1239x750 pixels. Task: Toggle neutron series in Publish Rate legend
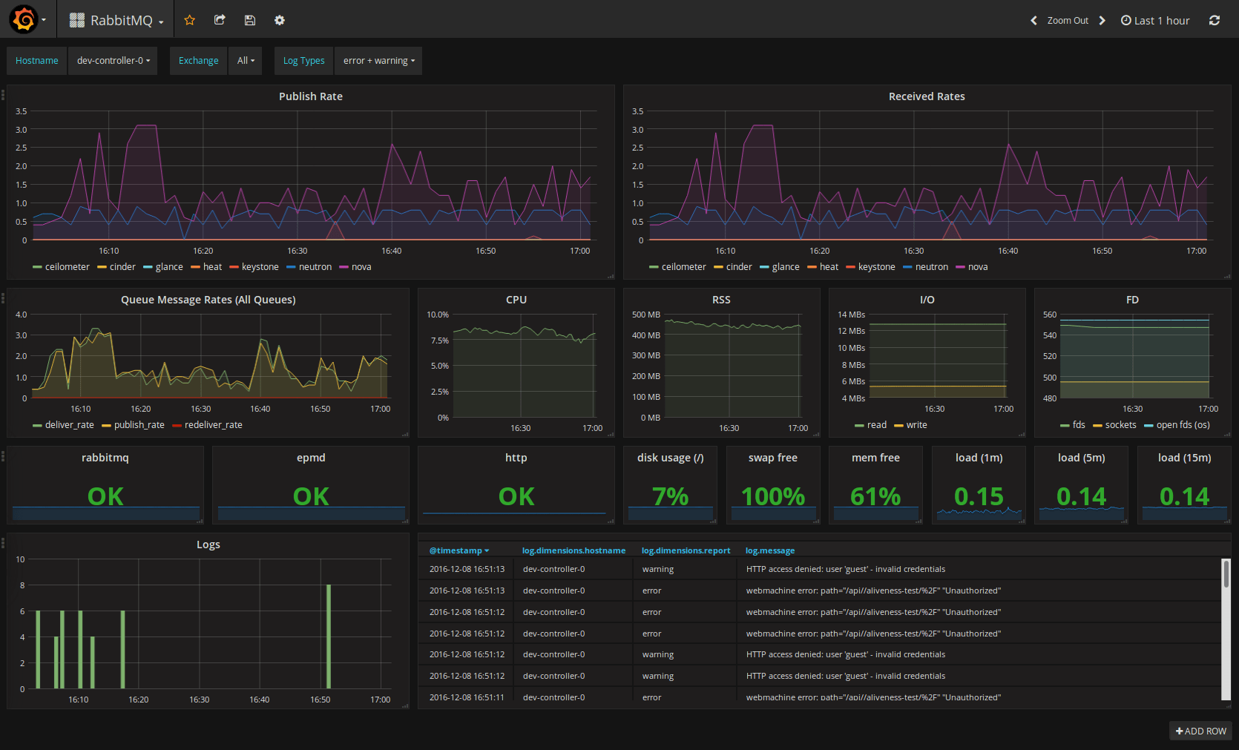(x=315, y=267)
